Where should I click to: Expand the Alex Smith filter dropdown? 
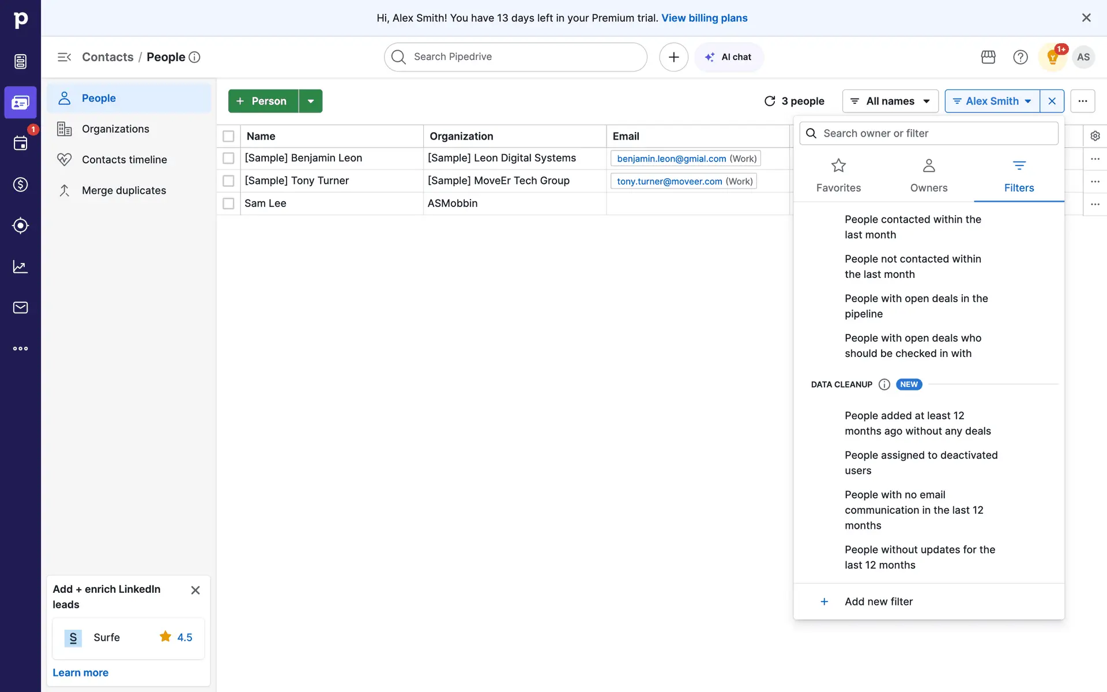pos(992,101)
